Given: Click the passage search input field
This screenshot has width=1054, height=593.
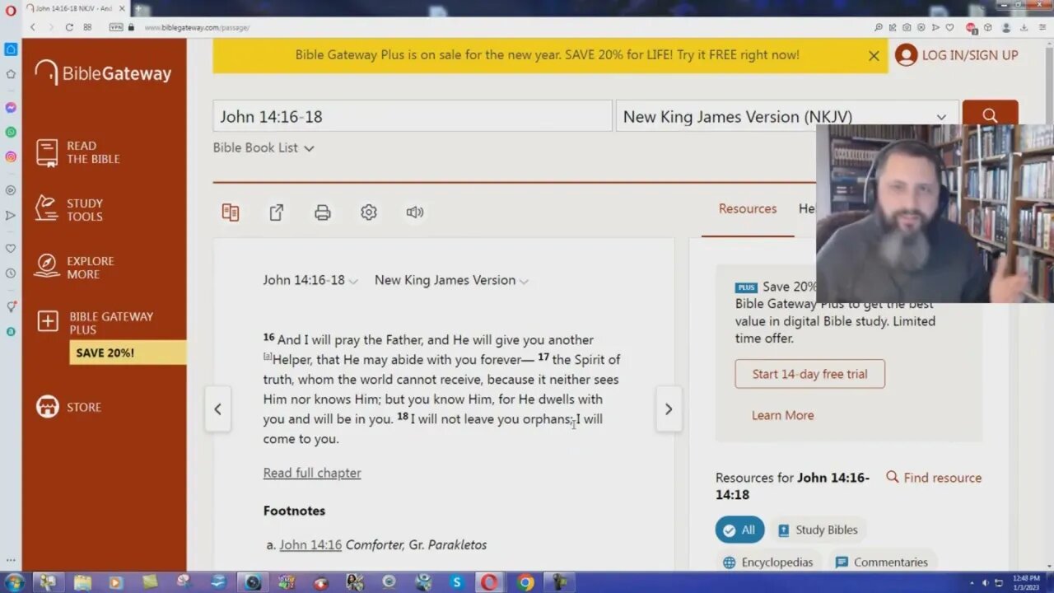Looking at the screenshot, I should [x=412, y=116].
